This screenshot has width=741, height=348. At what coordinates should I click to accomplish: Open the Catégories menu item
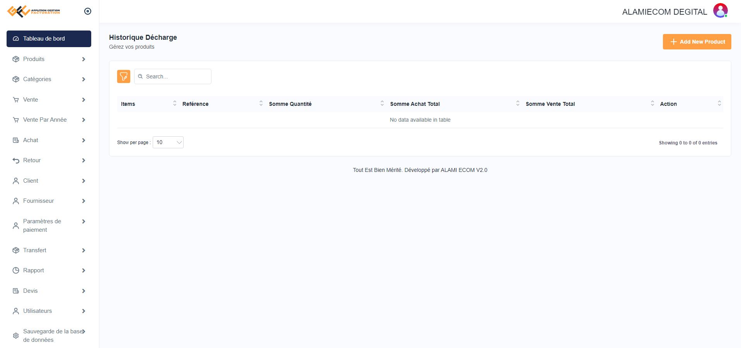[x=37, y=79]
